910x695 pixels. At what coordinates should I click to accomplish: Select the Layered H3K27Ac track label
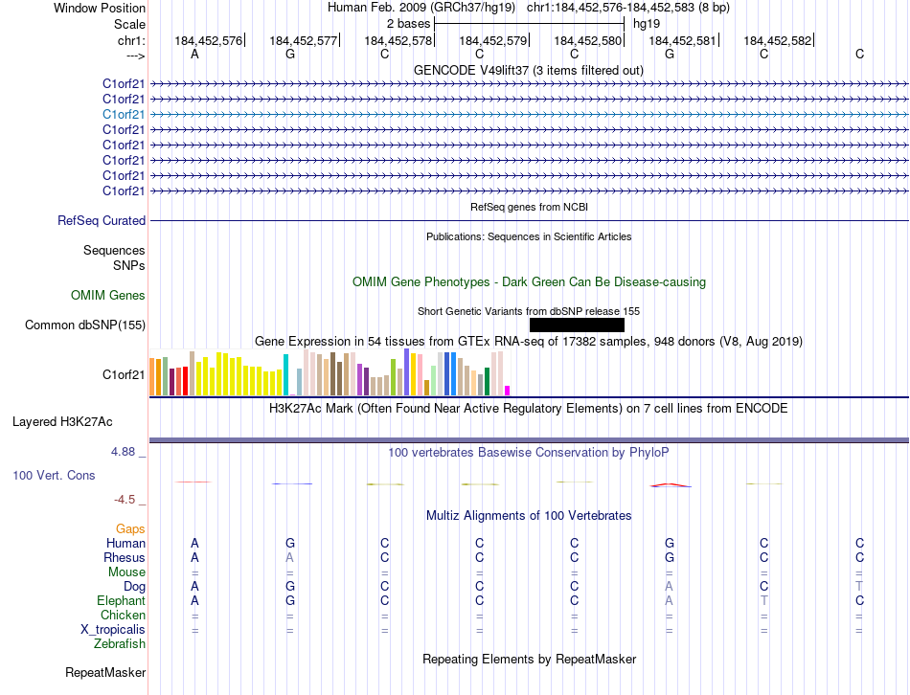62,422
